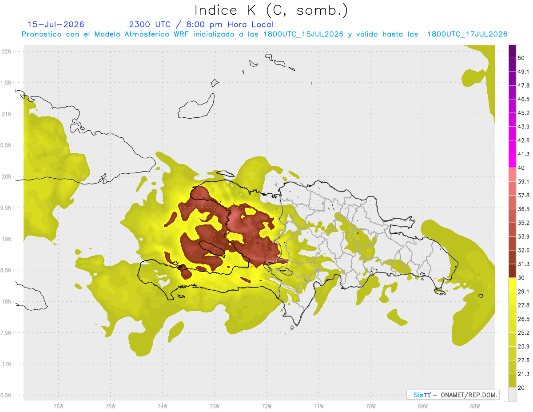Click the '22.6' color bar label
Image resolution: width=533 pixels, height=412 pixels.
click(524, 360)
